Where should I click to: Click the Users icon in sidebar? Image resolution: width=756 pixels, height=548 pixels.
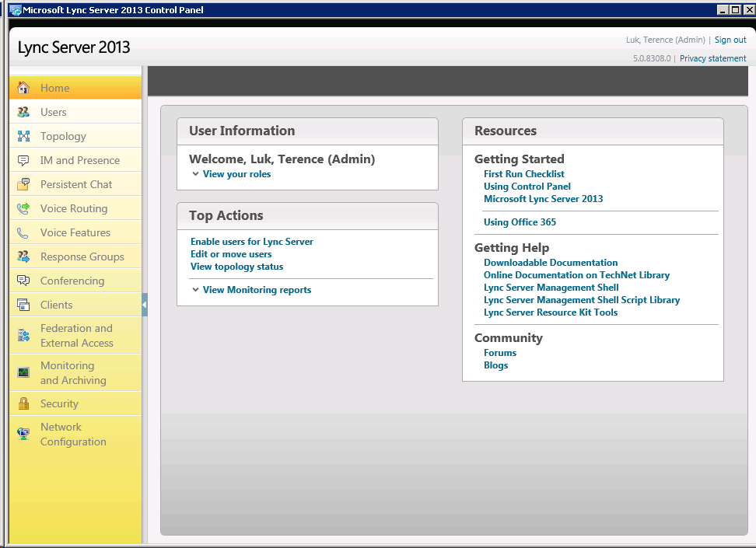[x=23, y=112]
